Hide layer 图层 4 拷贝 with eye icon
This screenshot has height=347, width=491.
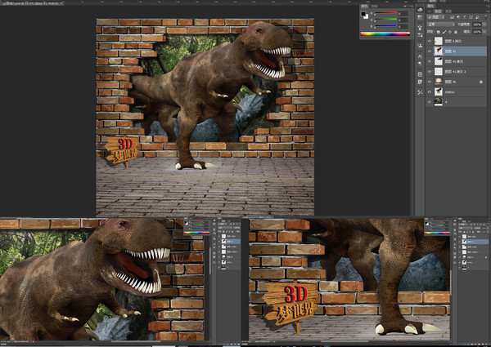coord(430,41)
